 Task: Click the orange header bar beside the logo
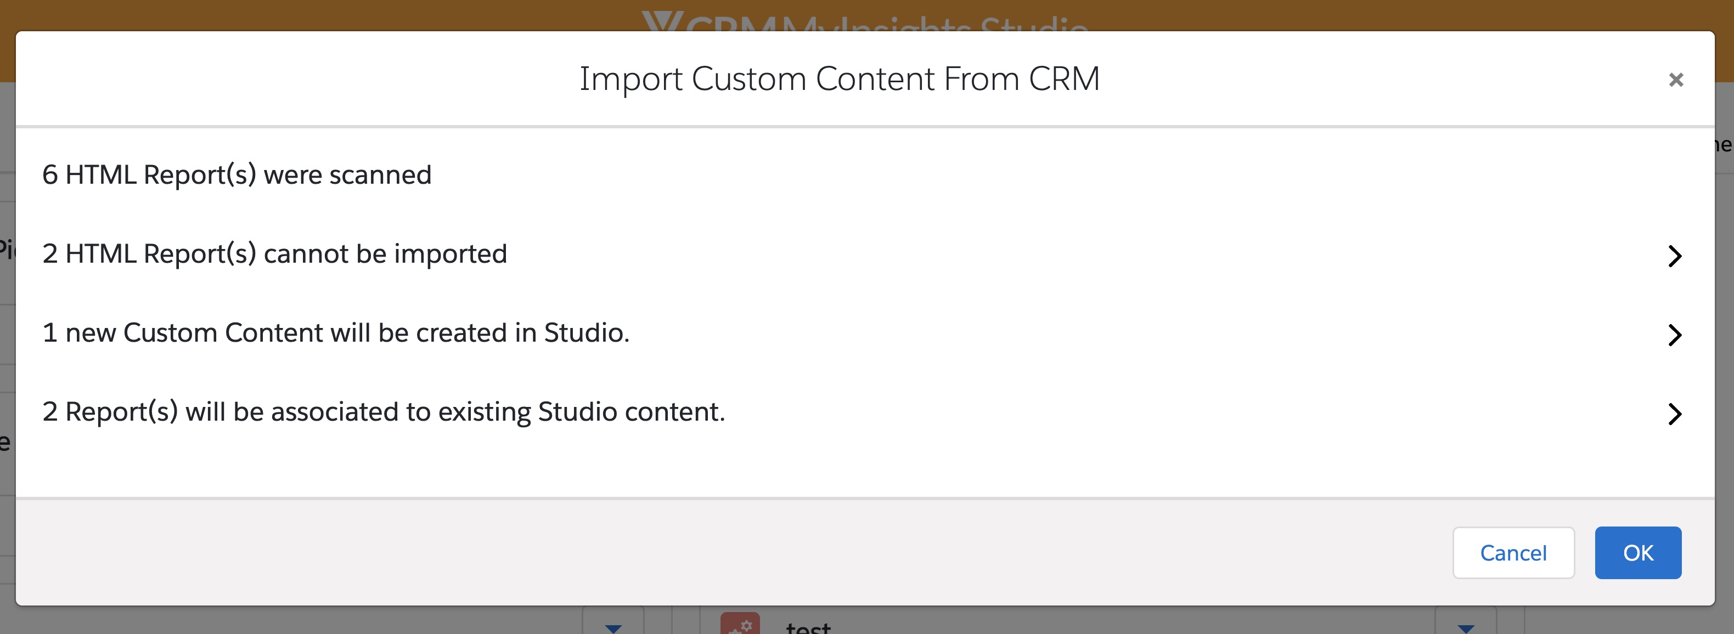tap(336, 15)
